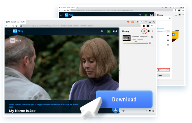Image resolution: width=192 pixels, height=123 pixels.
Task: Click the round blue download button on the video
Action: (116, 109)
